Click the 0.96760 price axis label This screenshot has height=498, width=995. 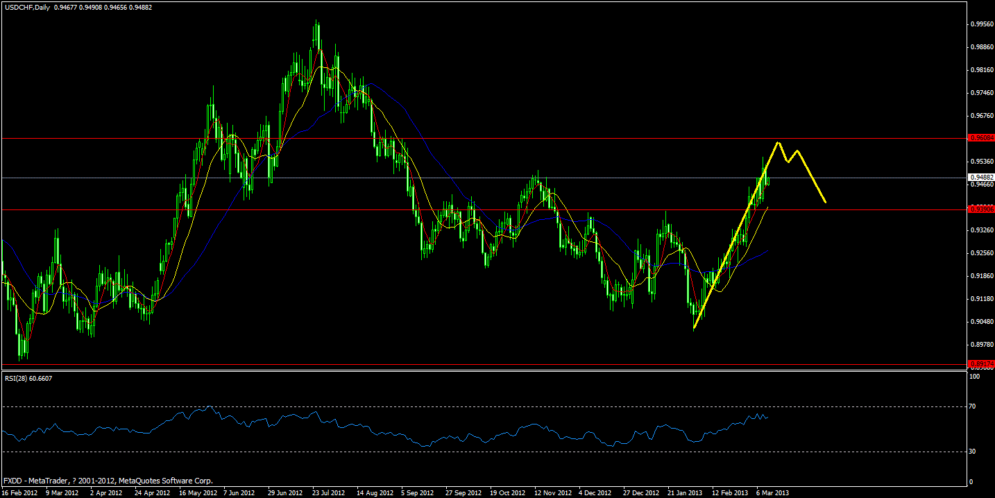[981, 116]
